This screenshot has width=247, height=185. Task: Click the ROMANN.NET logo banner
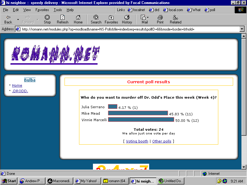55,55
